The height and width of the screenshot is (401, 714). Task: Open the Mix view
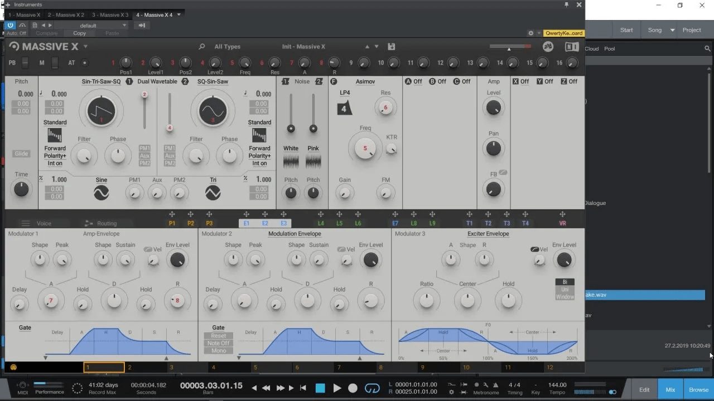click(670, 390)
